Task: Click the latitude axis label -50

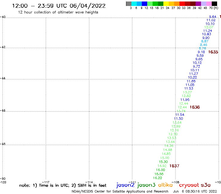Action: 3,179
